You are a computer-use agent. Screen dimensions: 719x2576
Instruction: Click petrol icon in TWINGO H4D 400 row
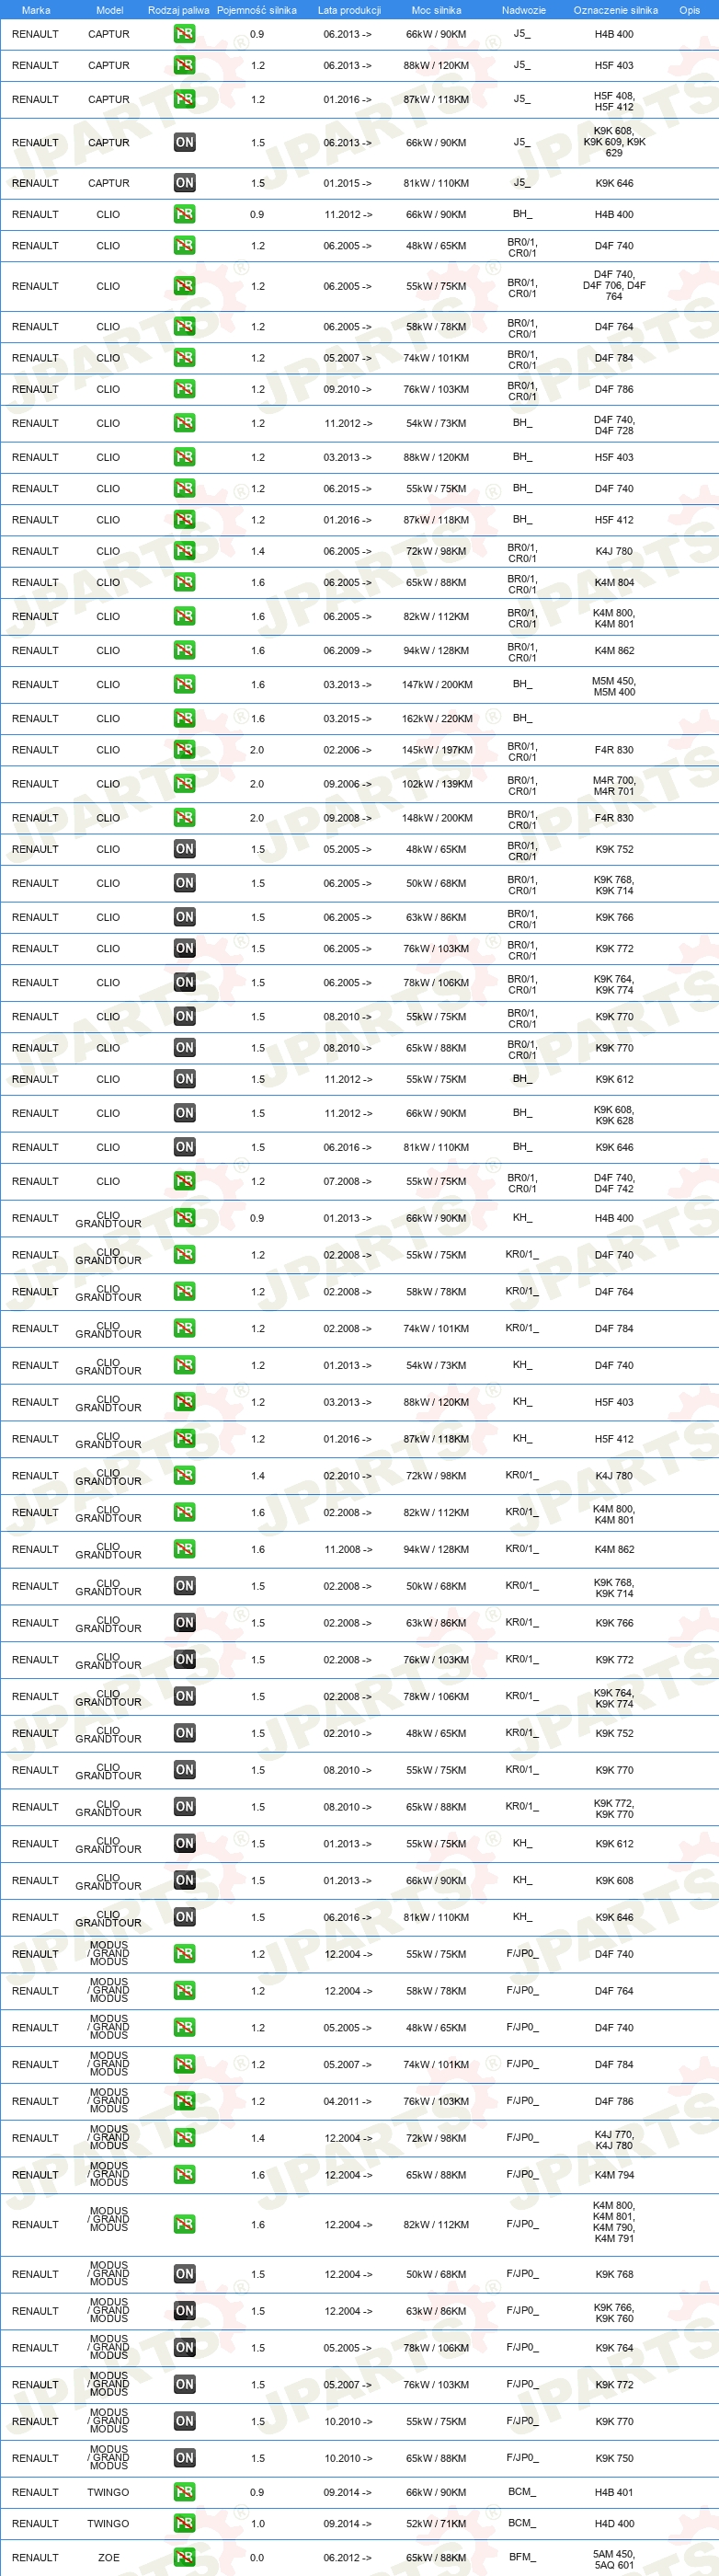point(184,2523)
